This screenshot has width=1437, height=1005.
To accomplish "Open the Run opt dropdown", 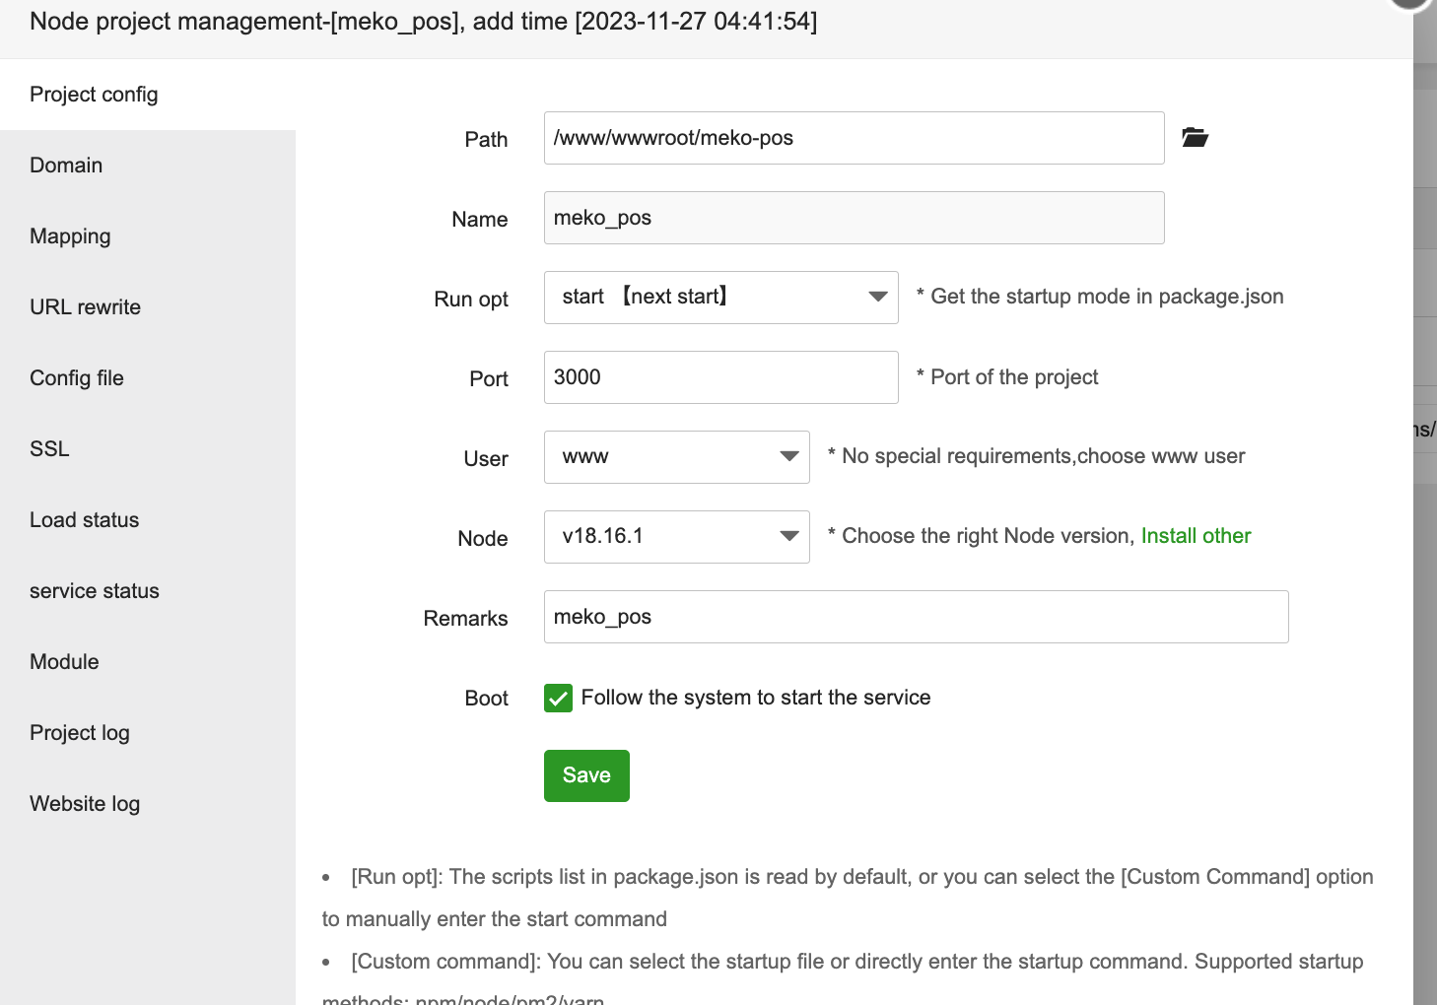I will 720,298.
